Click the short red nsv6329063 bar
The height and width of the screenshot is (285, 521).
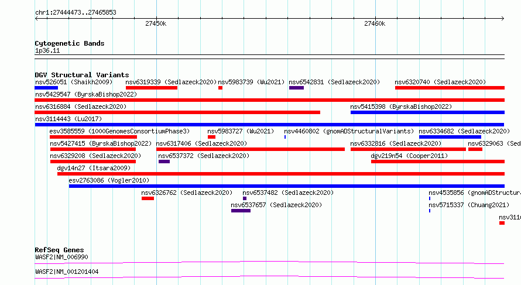[475, 149]
